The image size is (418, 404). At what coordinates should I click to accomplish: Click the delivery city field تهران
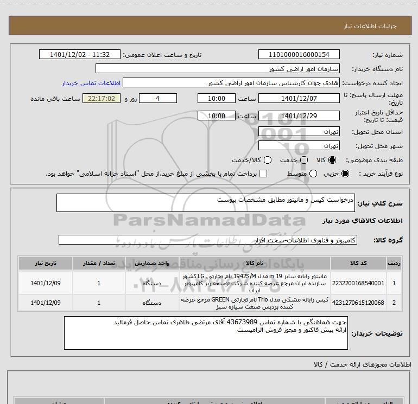click(299, 146)
